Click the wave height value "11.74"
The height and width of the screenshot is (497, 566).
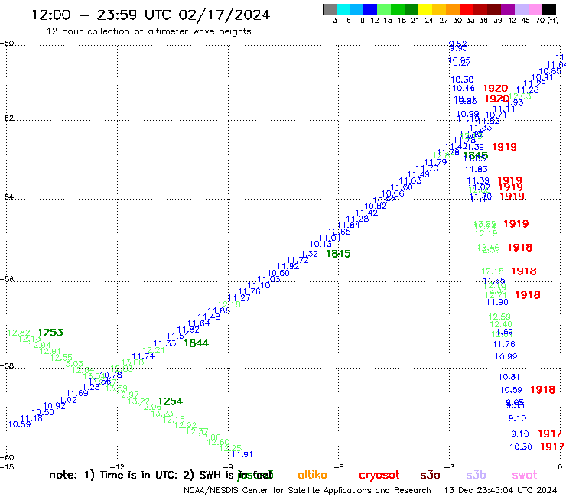tap(143, 356)
